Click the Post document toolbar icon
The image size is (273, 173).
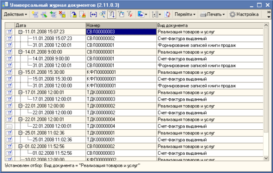pos(73,15)
